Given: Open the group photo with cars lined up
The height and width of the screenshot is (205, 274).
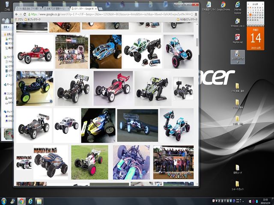Looking at the screenshot, I should pos(173,162).
